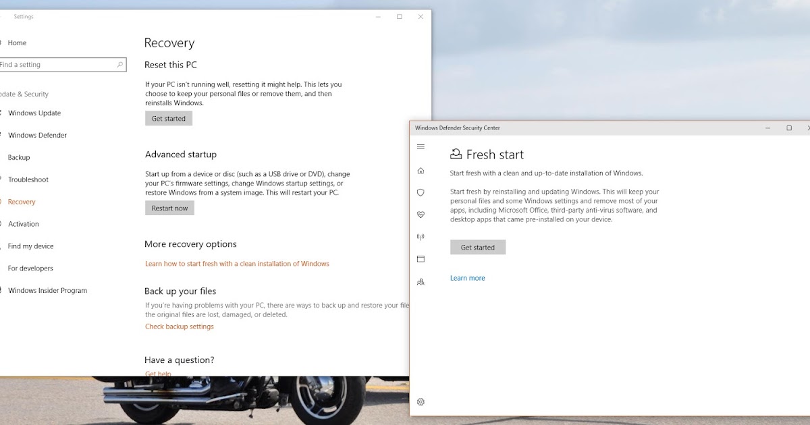Screen dimensions: 810x425
Task: Click the Back up your files heading
Action: pos(180,291)
